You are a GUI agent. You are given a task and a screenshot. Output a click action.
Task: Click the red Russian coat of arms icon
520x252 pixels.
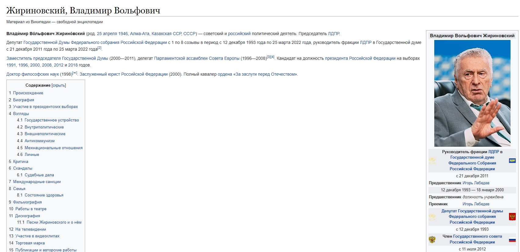pyautogui.click(x=512, y=217)
